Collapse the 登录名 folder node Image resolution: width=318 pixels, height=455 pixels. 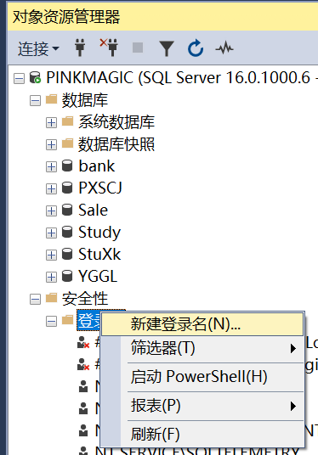[52, 321]
